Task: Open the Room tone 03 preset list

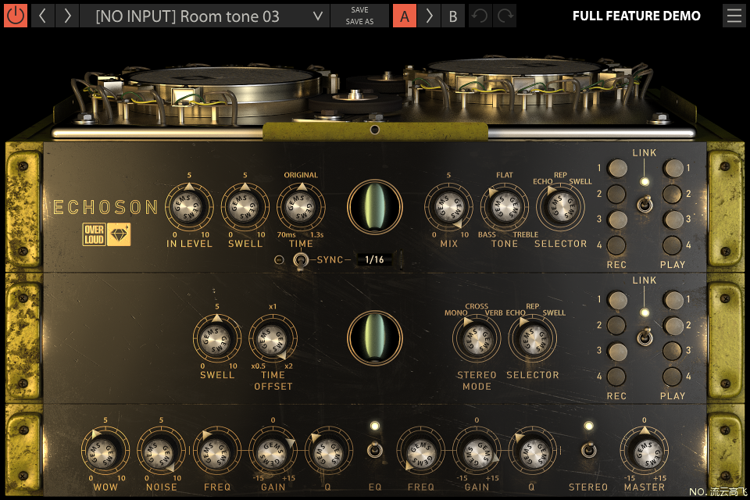Action: tap(205, 16)
